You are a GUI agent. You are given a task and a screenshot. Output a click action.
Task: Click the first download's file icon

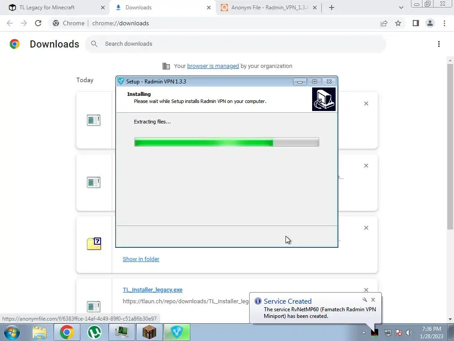click(94, 120)
